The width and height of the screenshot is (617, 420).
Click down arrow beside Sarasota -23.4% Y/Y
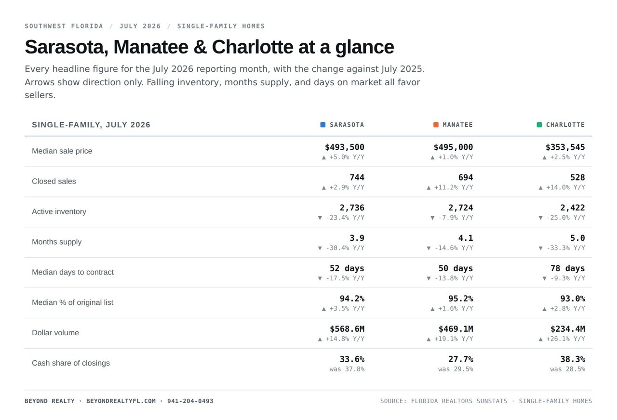click(320, 218)
